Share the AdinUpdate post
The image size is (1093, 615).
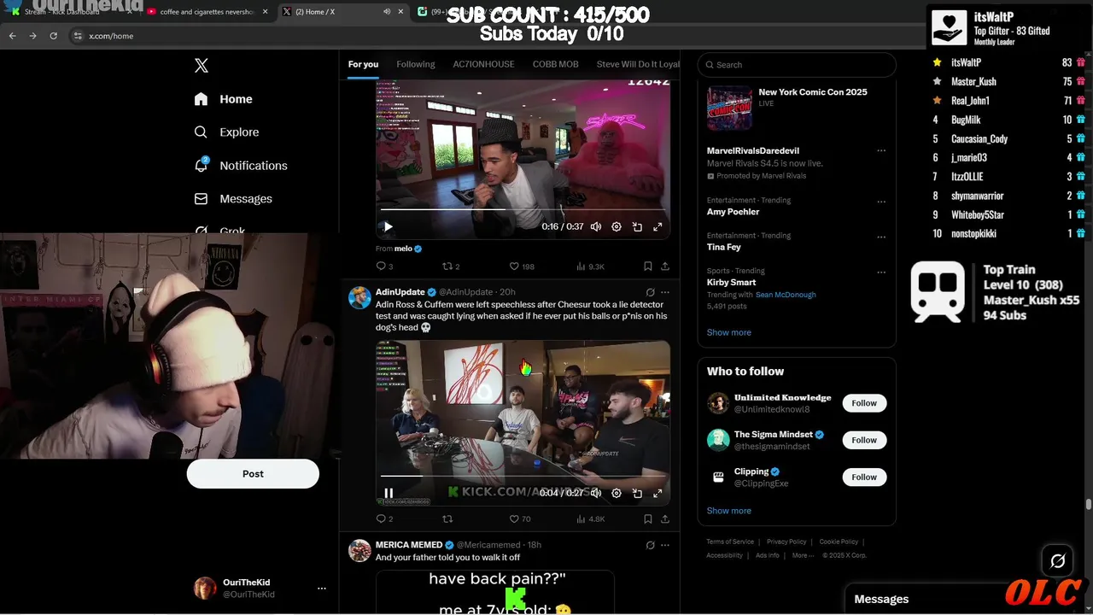[665, 518]
